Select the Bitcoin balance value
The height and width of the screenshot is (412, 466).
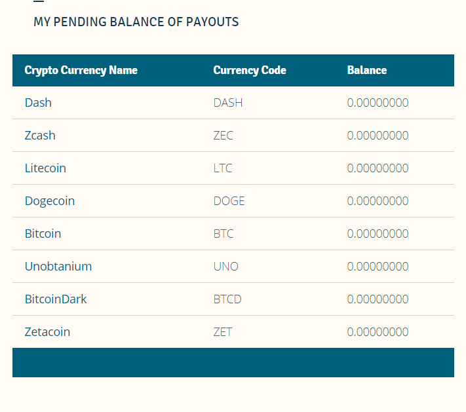click(378, 234)
